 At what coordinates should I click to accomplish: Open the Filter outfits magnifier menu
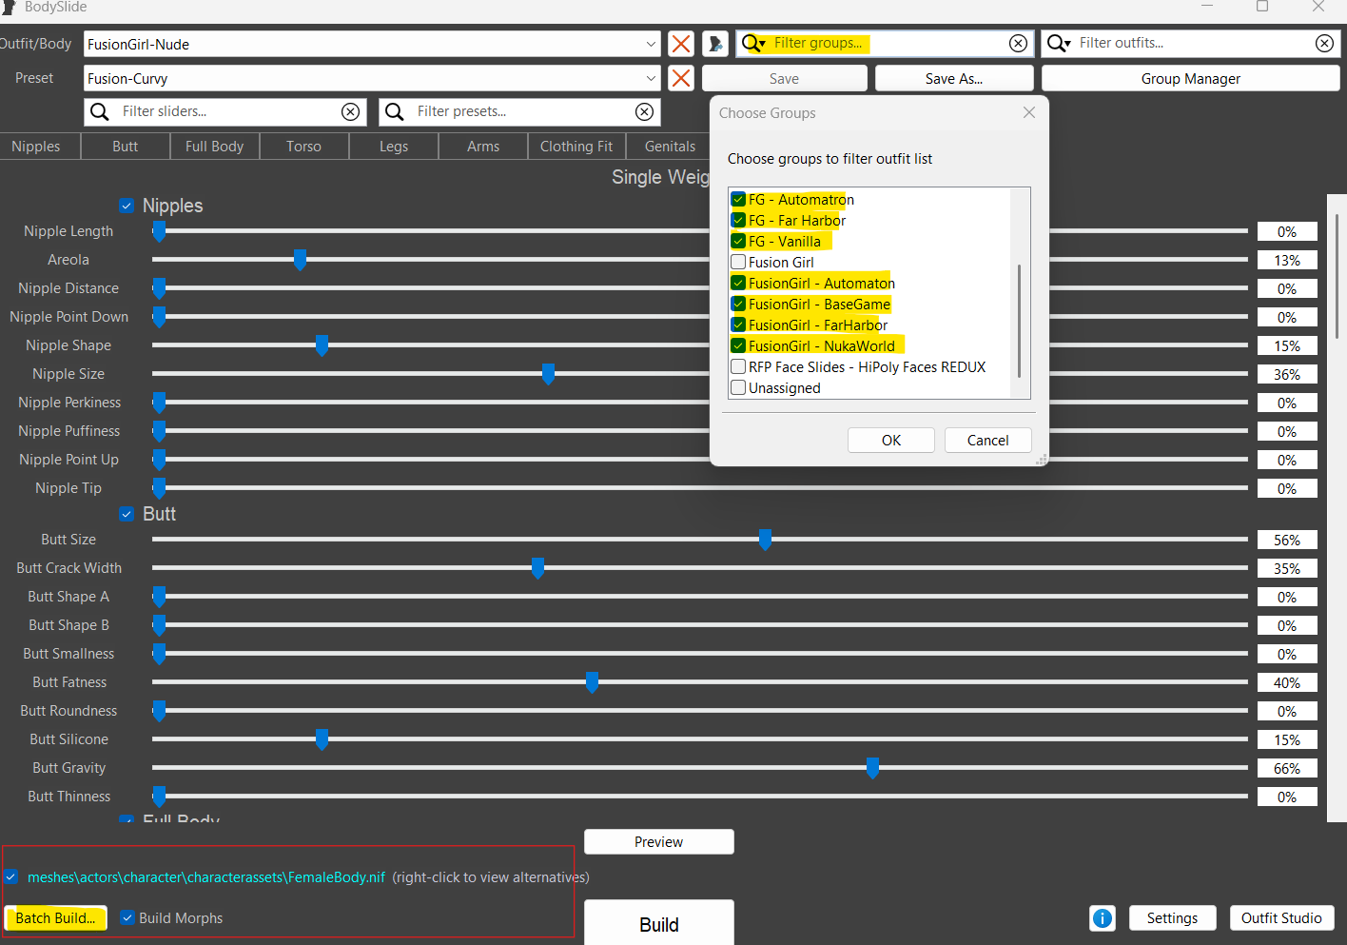1059,44
